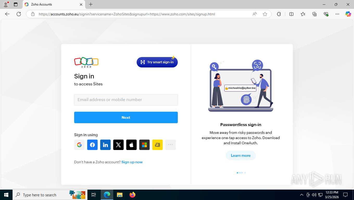The image size is (354, 200).
Task: Open Windows Start menu
Action: pos(6,195)
